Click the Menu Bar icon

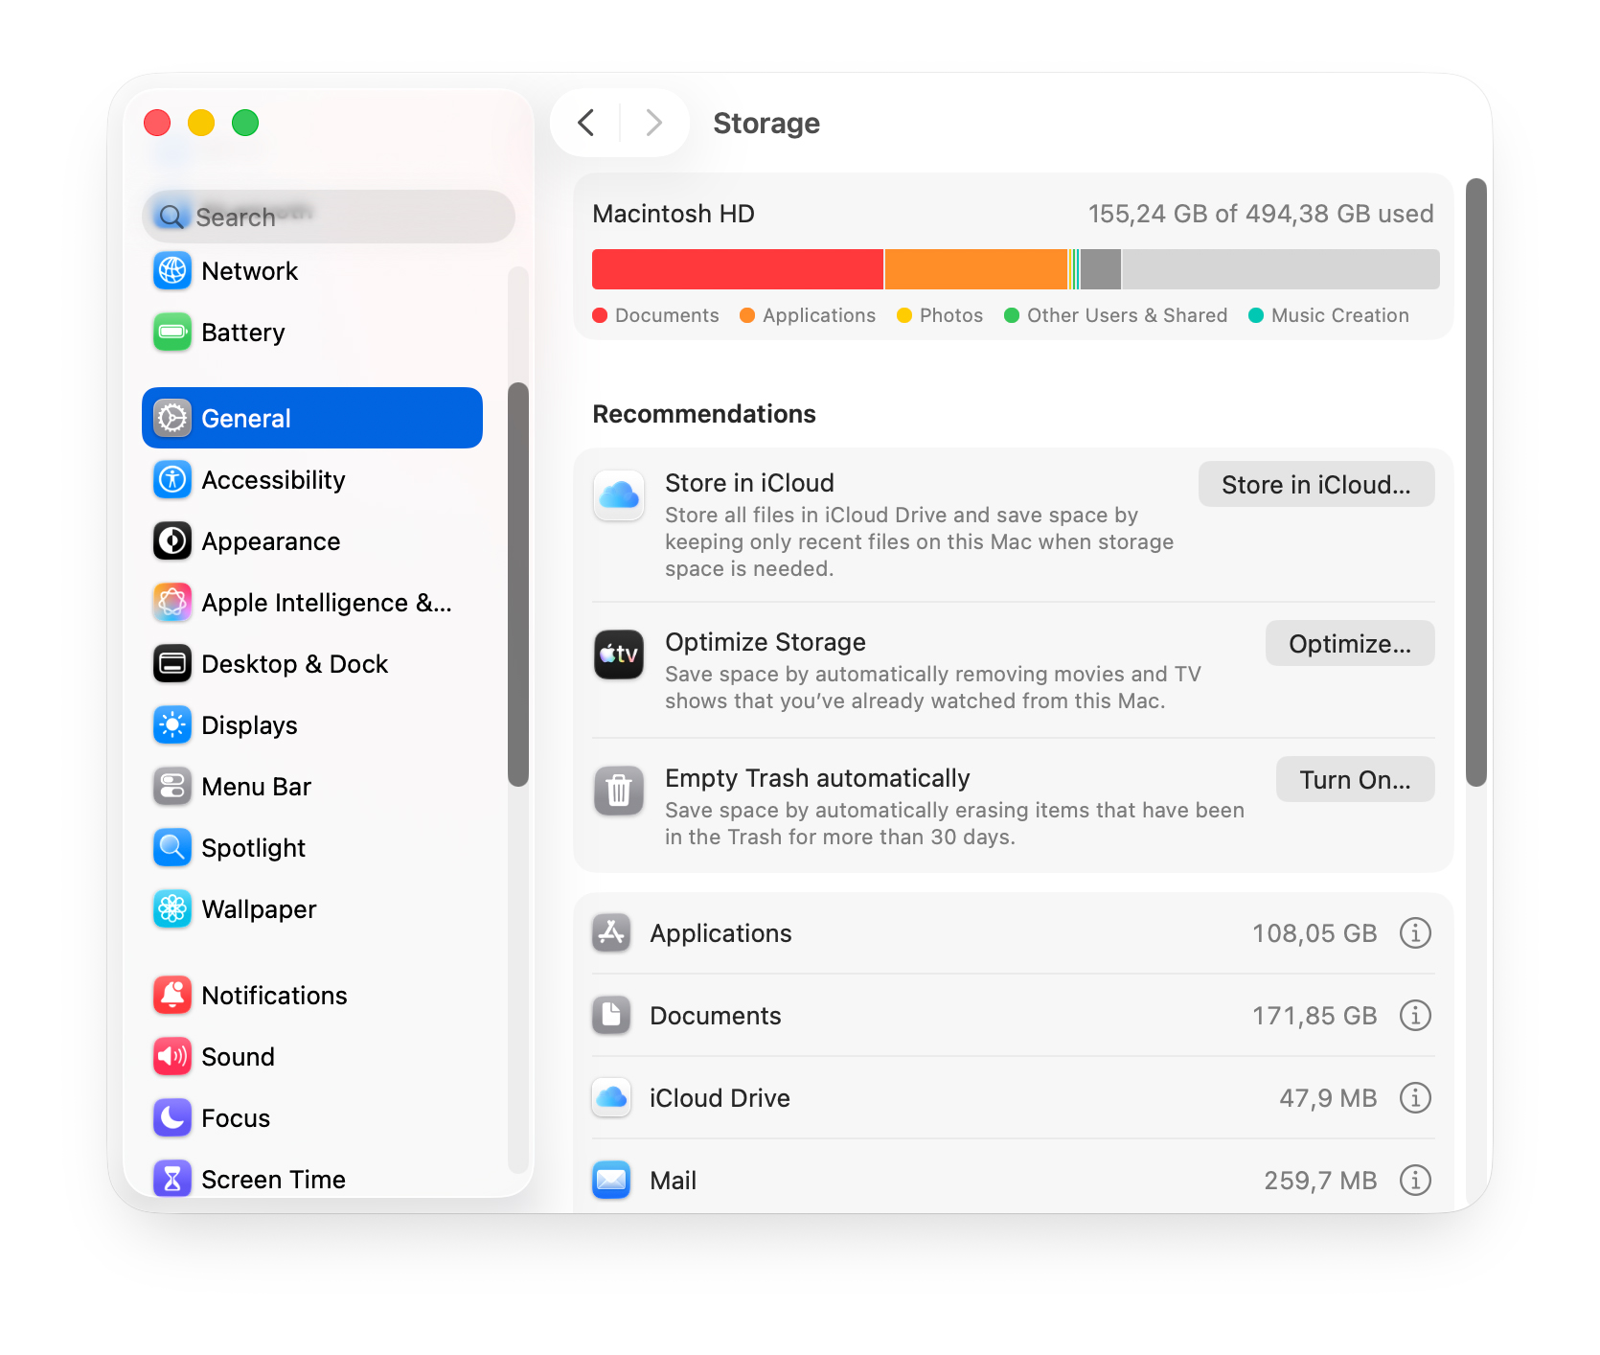point(172,787)
